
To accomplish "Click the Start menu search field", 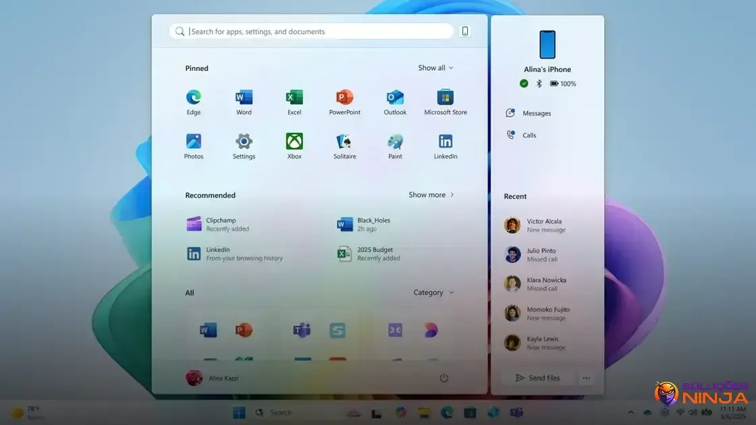I will (311, 31).
